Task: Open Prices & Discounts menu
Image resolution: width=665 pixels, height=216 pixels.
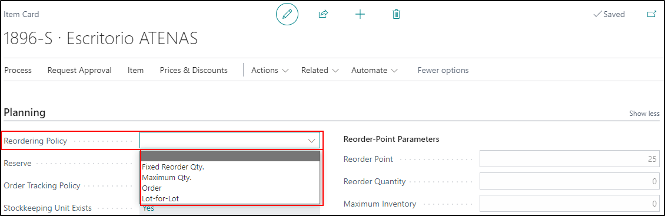Action: 194,71
